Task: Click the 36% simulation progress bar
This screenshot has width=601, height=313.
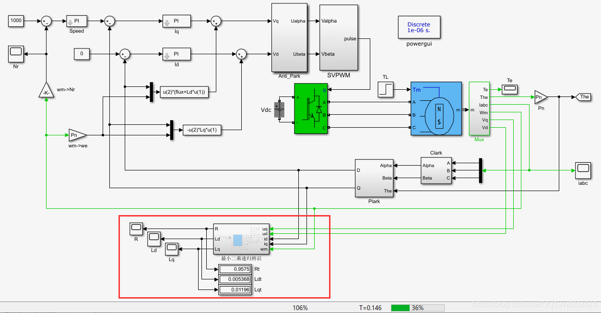Action: pos(418,308)
